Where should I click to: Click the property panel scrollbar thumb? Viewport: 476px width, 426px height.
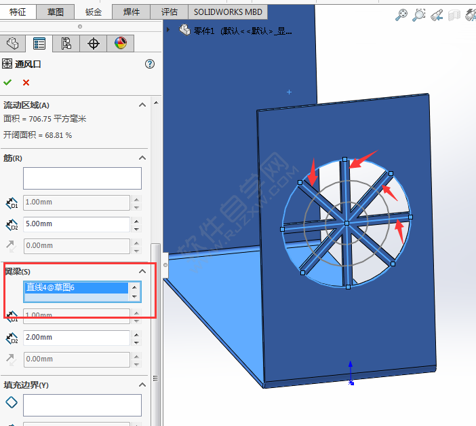pyautogui.click(x=155, y=335)
